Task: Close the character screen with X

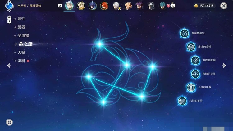Action: [223, 6]
